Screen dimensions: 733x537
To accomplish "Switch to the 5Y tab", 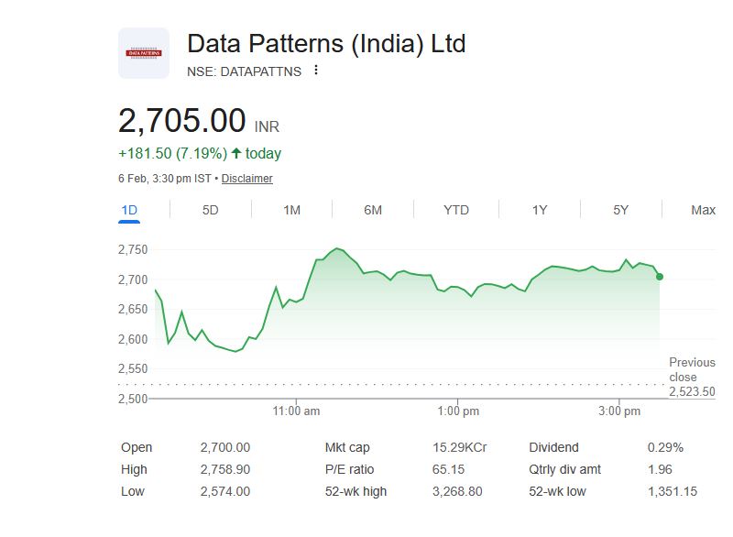I will click(621, 210).
